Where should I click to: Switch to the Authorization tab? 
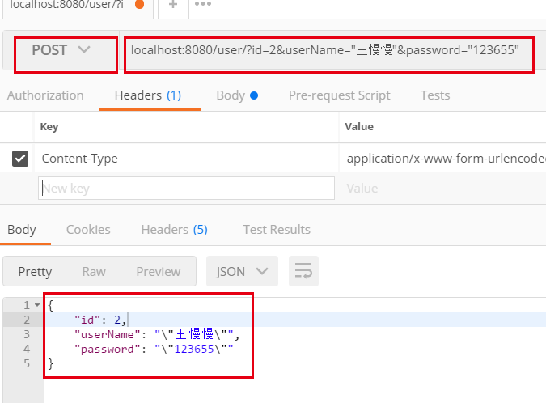[x=45, y=95]
